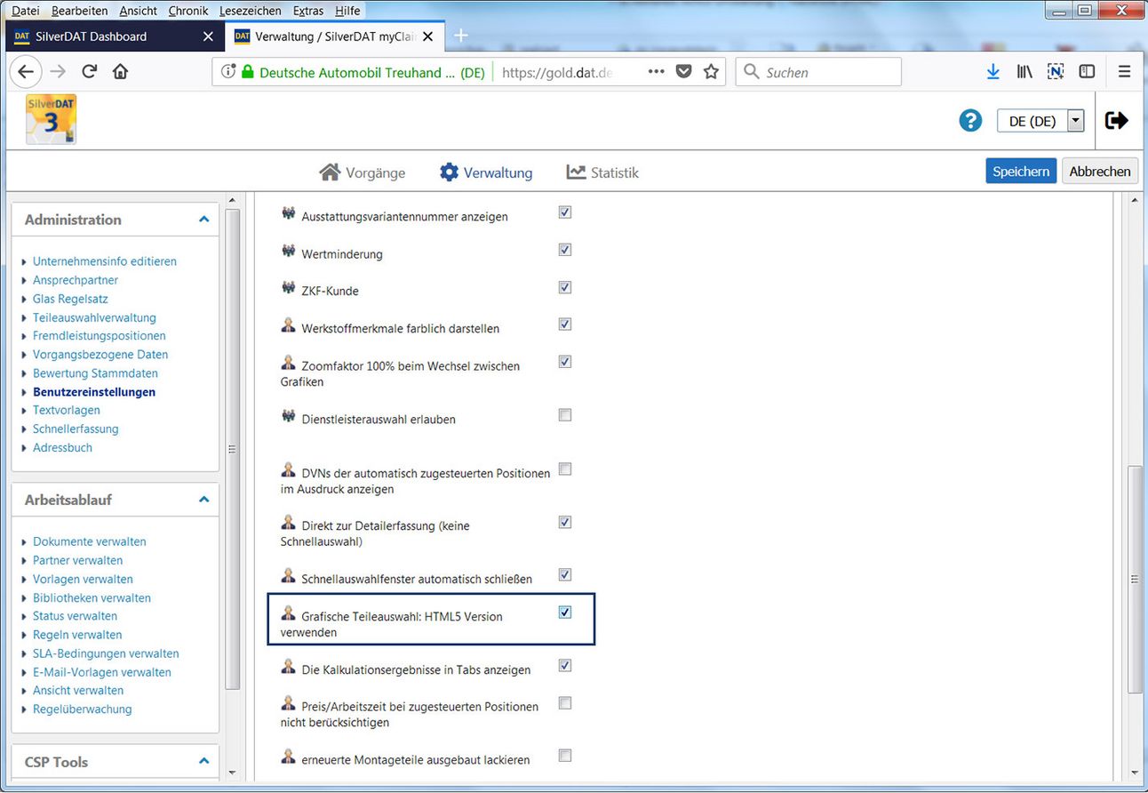Viewport: 1148px width, 793px height.
Task: Open the DE (DE) language dropdown
Action: click(x=1040, y=121)
